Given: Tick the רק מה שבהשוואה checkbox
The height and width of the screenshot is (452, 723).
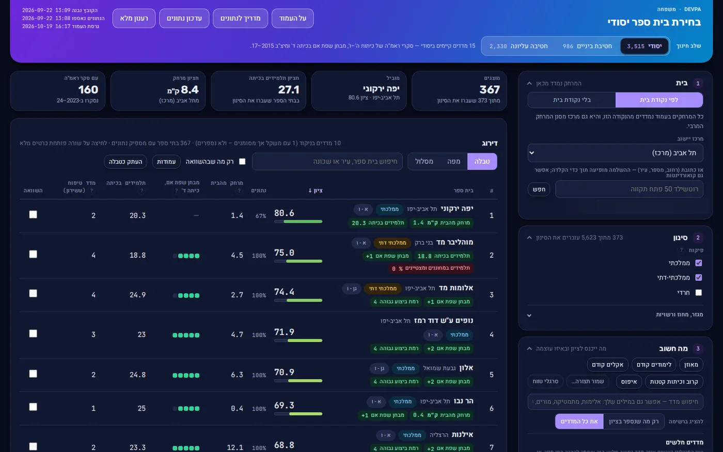Looking at the screenshot, I should coord(242,162).
